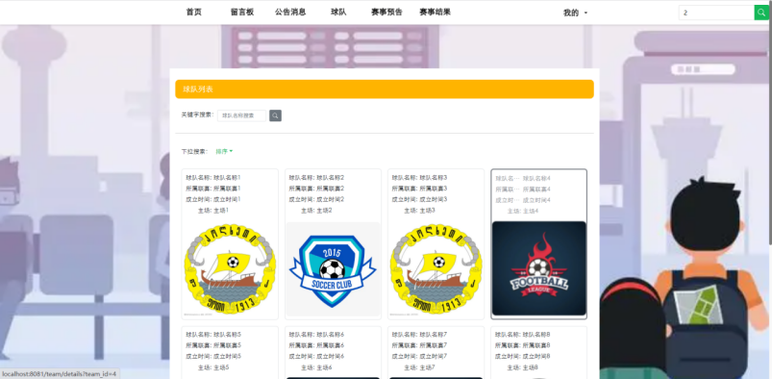Open 公告消息 announcements
Viewport: 772px width, 379px height.
(x=290, y=13)
